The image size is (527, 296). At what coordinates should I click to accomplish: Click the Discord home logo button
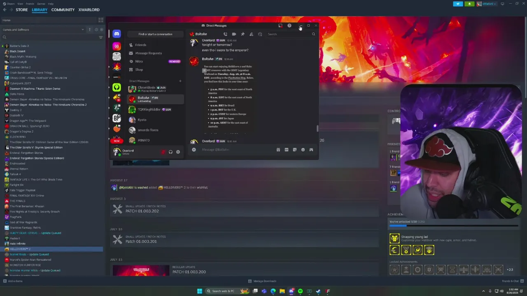coord(117,34)
